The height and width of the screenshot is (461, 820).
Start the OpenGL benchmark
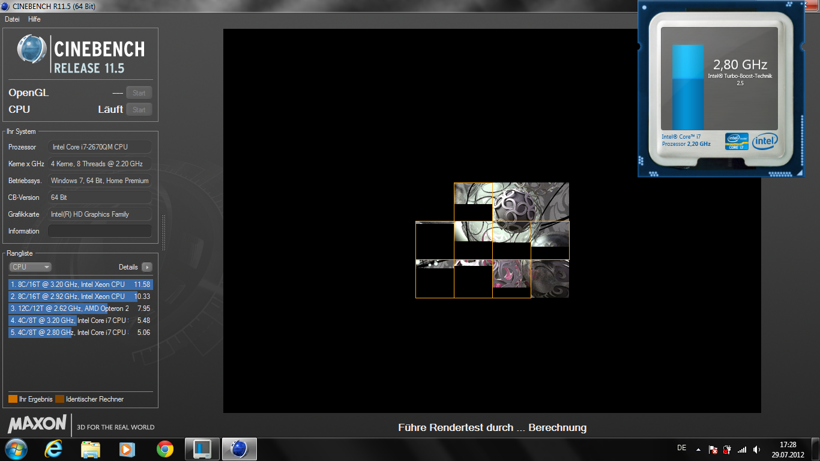tap(139, 93)
